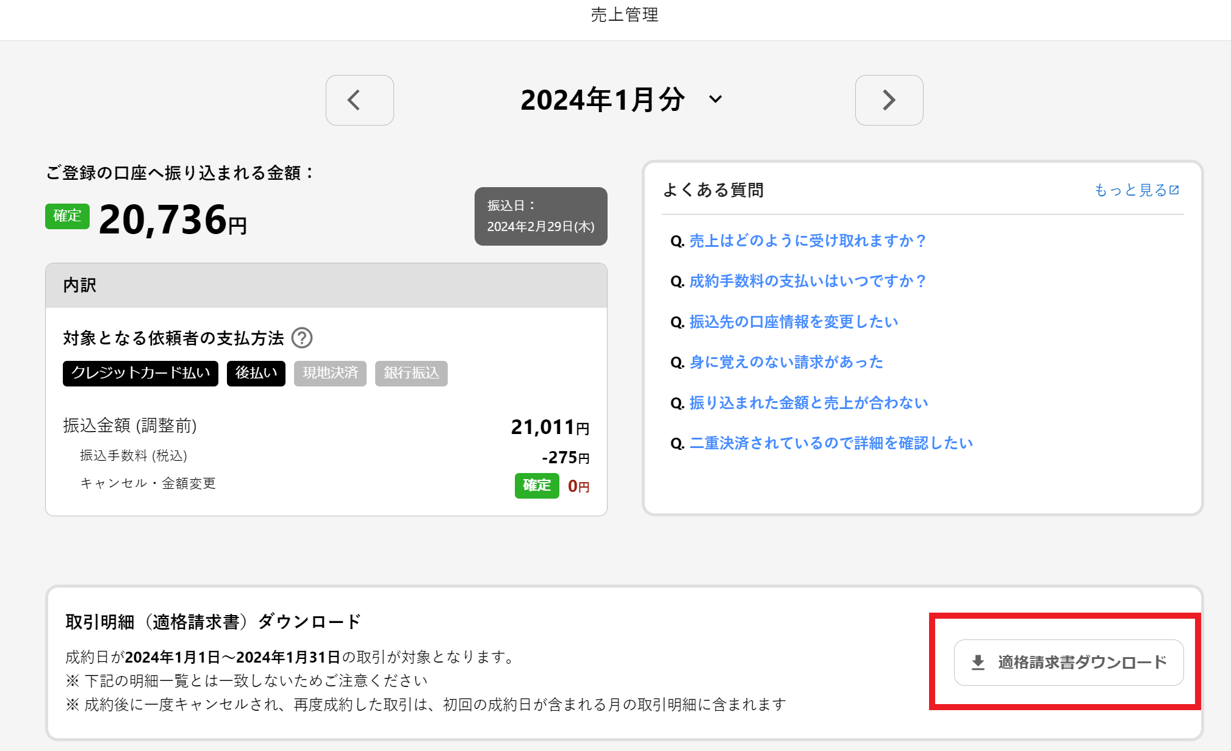Click the next month arrow icon

click(889, 101)
